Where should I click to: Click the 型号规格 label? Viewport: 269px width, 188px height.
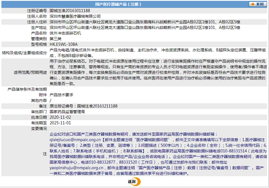click(x=39, y=44)
